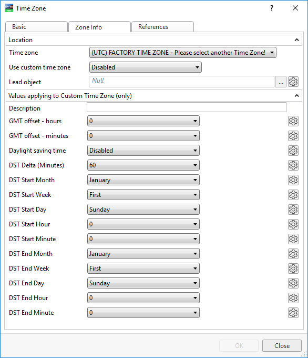Switch to the References tab
The height and width of the screenshot is (358, 308).
(162, 27)
